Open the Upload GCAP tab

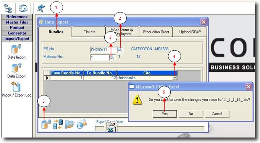click(190, 32)
